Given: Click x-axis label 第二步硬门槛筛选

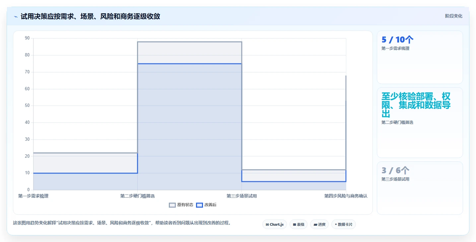Looking at the screenshot, I should [137, 196].
